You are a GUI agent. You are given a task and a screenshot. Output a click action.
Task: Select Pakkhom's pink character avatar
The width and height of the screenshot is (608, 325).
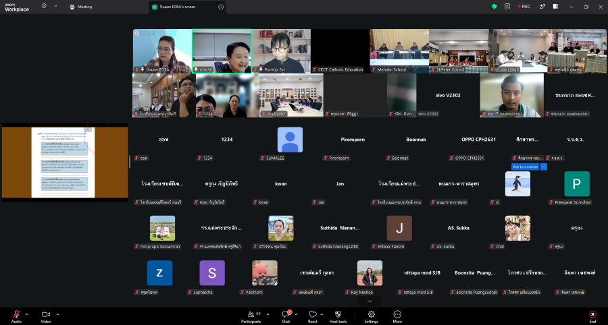(264, 273)
